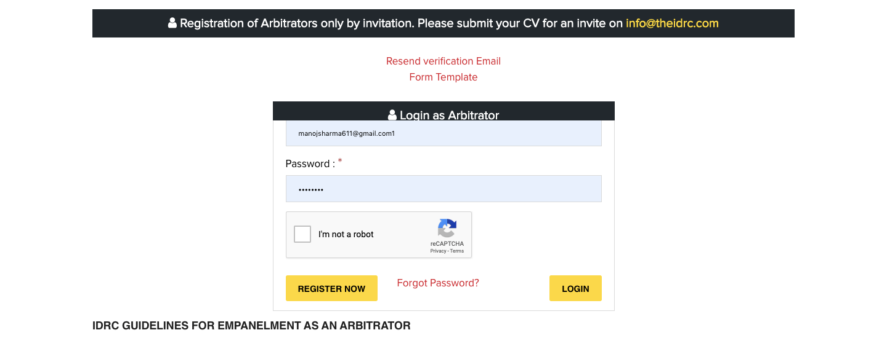
Task: Click the reCAPTCHA logo icon
Action: click(x=447, y=229)
